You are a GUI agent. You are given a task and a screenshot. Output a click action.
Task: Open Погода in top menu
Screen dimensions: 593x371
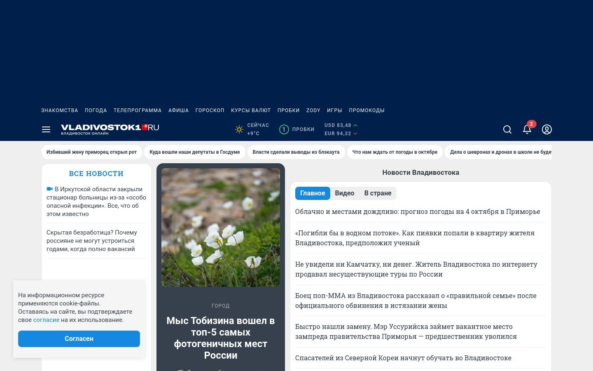point(96,110)
